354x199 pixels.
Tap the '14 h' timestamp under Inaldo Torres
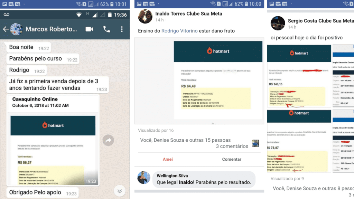click(159, 20)
